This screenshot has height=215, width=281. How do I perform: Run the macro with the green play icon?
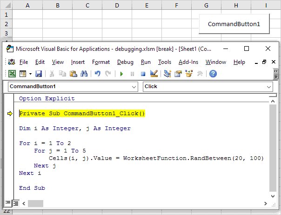(x=121, y=74)
